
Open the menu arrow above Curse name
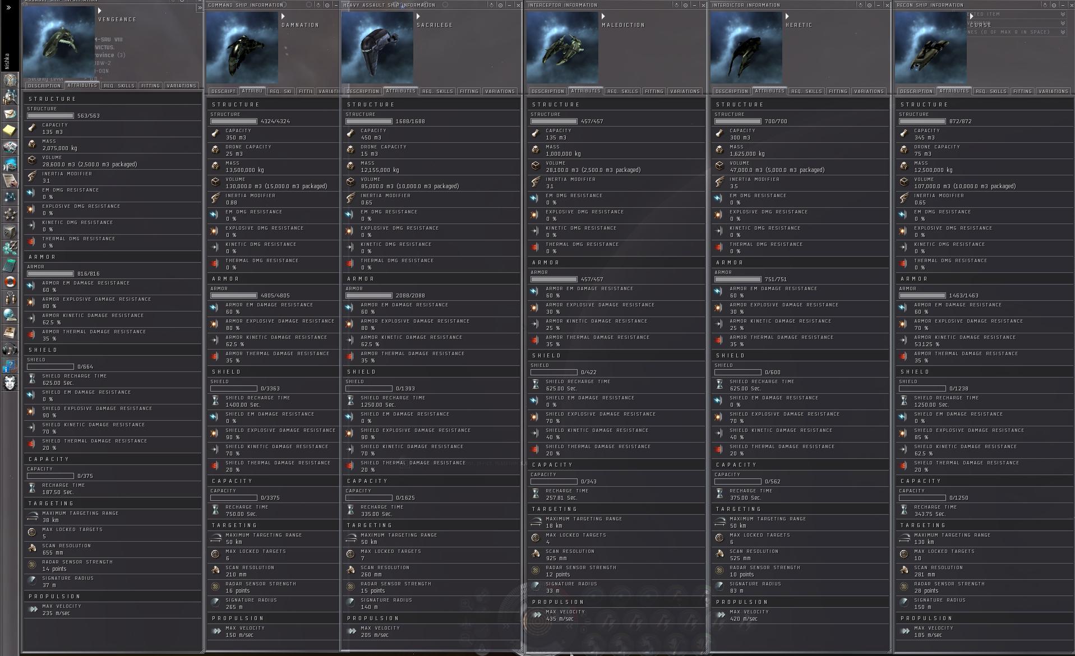tap(972, 16)
